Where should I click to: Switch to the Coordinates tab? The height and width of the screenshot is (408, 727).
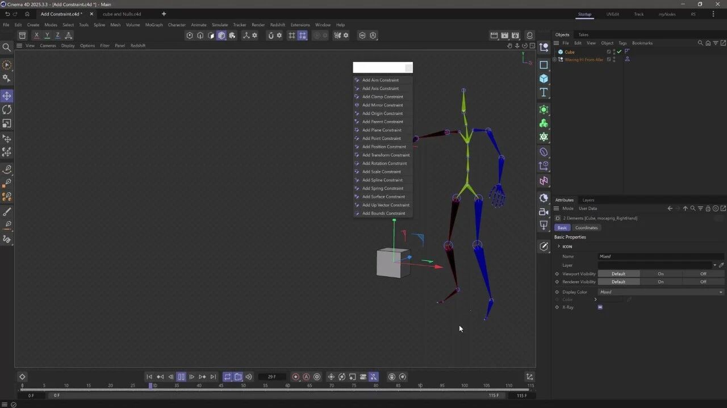point(586,228)
